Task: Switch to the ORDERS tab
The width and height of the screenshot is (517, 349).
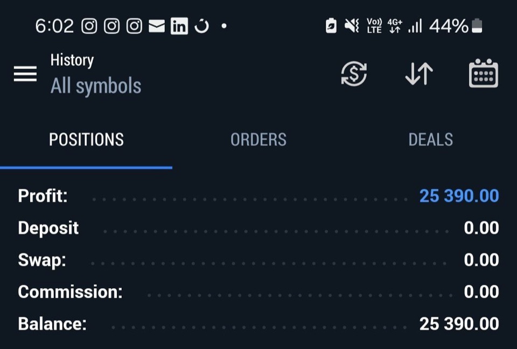Action: pyautogui.click(x=258, y=140)
